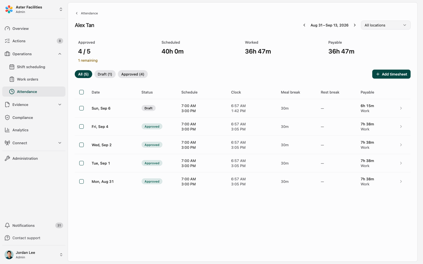Open Contact support link
423x264 pixels.
34,238
